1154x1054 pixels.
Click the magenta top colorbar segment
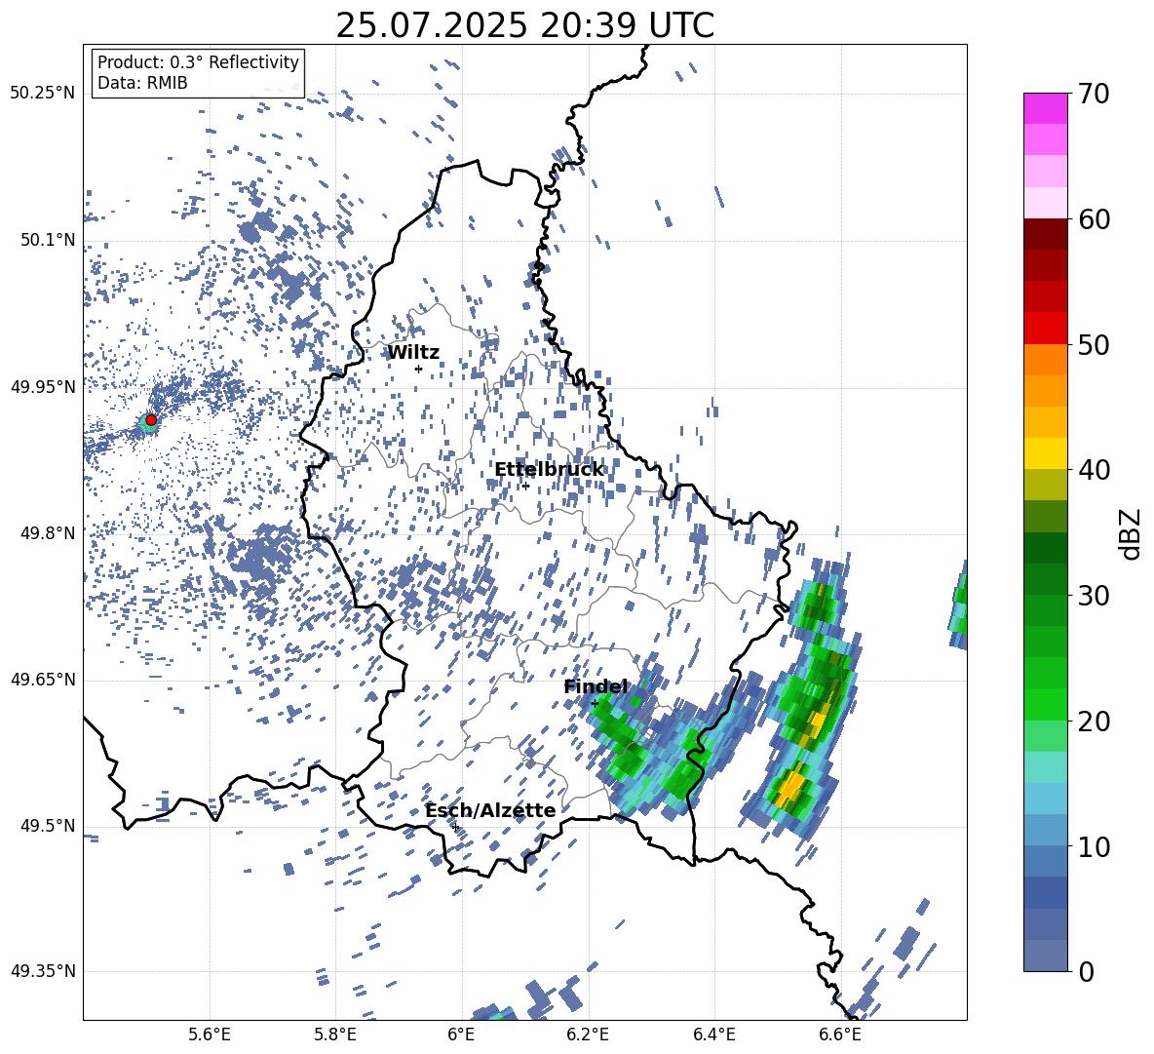[x=1045, y=109]
